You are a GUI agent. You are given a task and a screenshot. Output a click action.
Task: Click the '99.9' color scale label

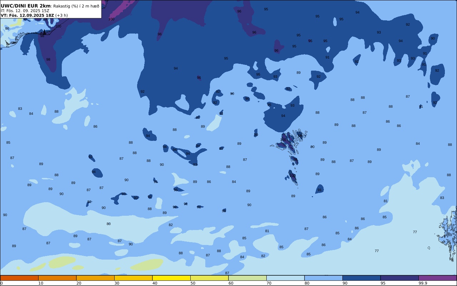pos(423,283)
